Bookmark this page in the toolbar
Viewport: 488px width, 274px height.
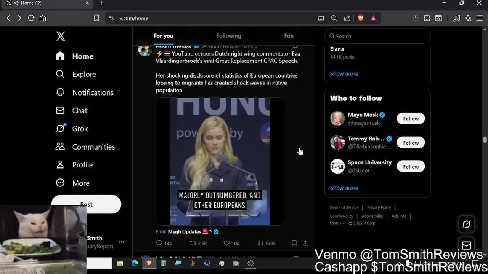coord(96,18)
